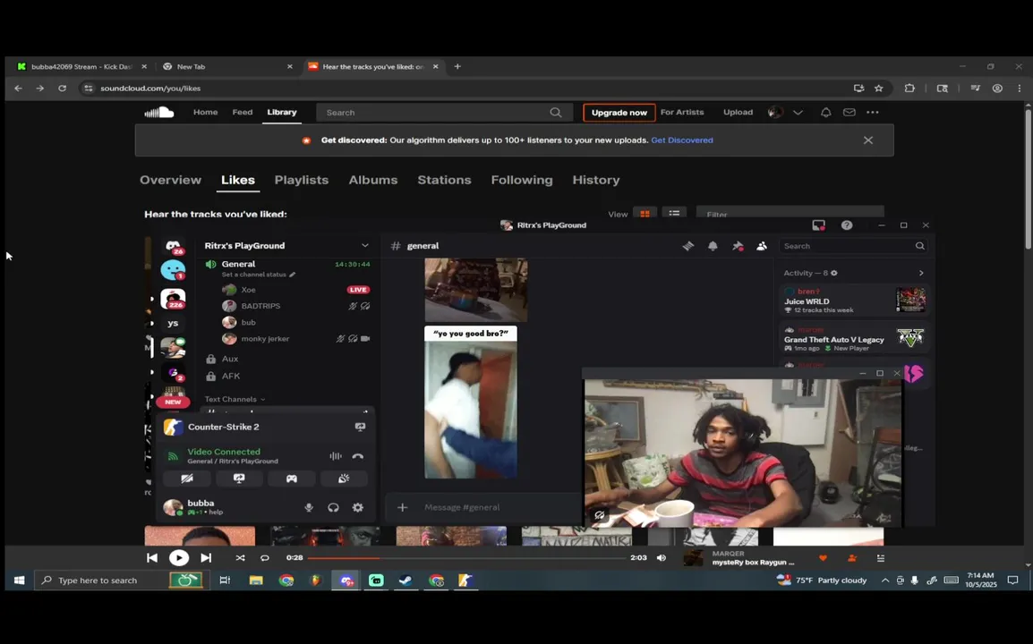Viewport: 1033px width, 644px height.
Task: Open the 'yo you good bro?' image
Action: pyautogui.click(x=470, y=402)
